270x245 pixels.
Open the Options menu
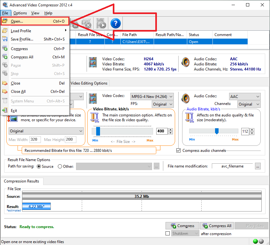[20, 13]
